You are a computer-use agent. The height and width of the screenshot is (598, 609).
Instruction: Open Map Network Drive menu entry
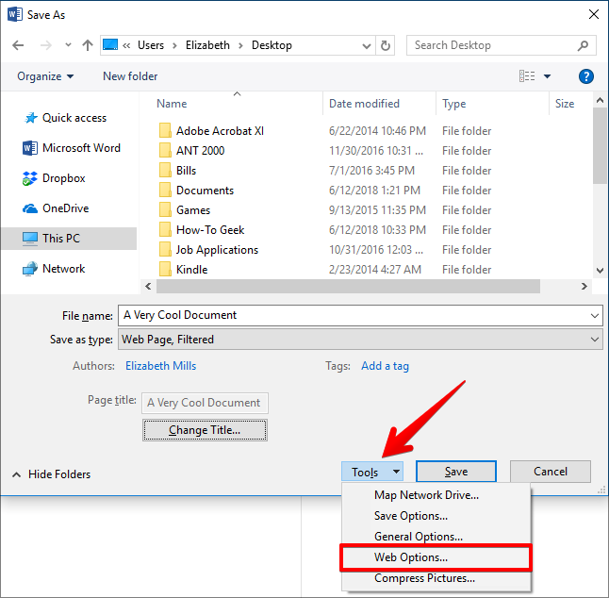pos(426,495)
